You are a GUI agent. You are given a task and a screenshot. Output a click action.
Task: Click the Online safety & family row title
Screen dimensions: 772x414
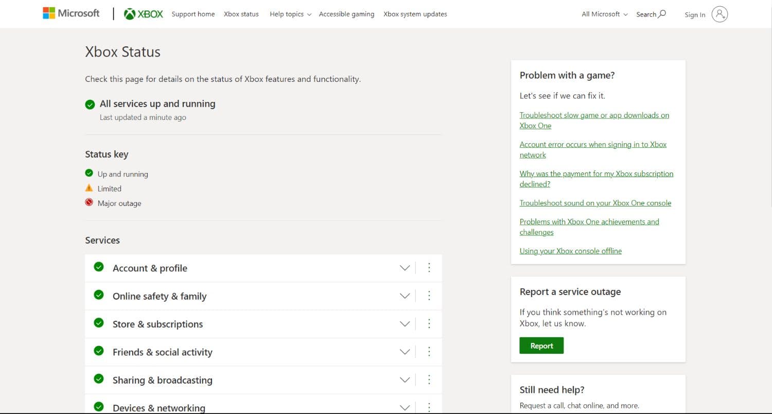tap(160, 296)
